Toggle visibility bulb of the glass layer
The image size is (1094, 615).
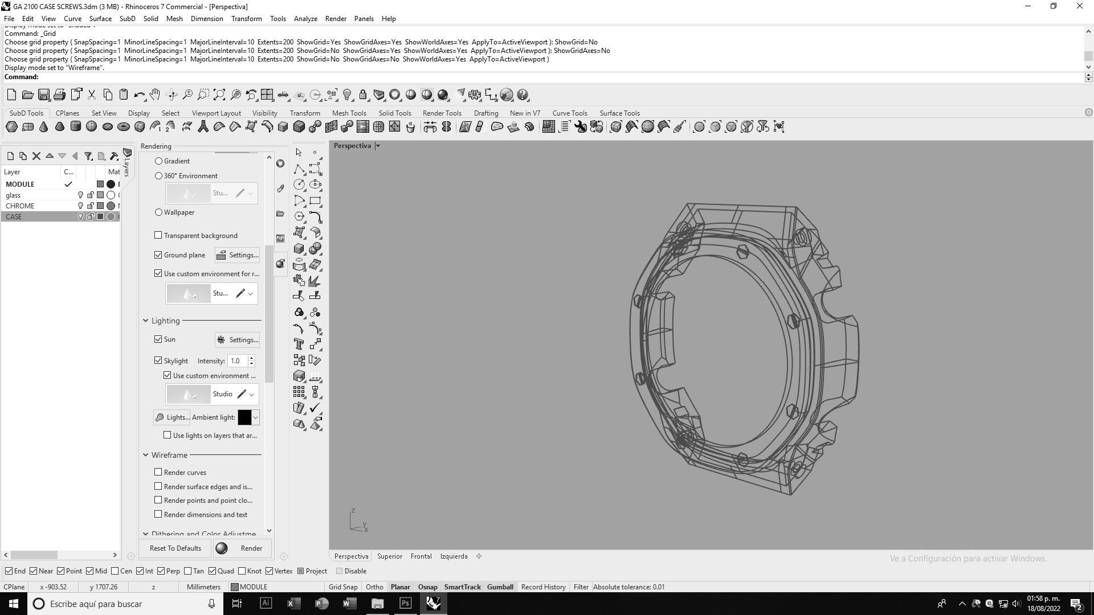(80, 195)
